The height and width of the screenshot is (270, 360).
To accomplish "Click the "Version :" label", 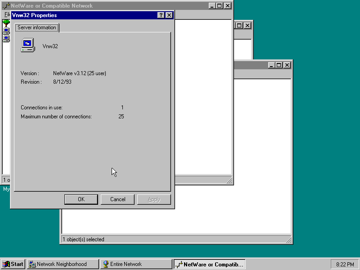I will click(30, 73).
